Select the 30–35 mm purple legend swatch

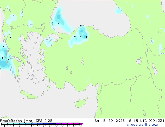58,124
